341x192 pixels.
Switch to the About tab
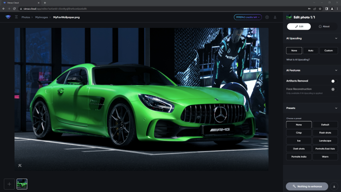coord(324,26)
